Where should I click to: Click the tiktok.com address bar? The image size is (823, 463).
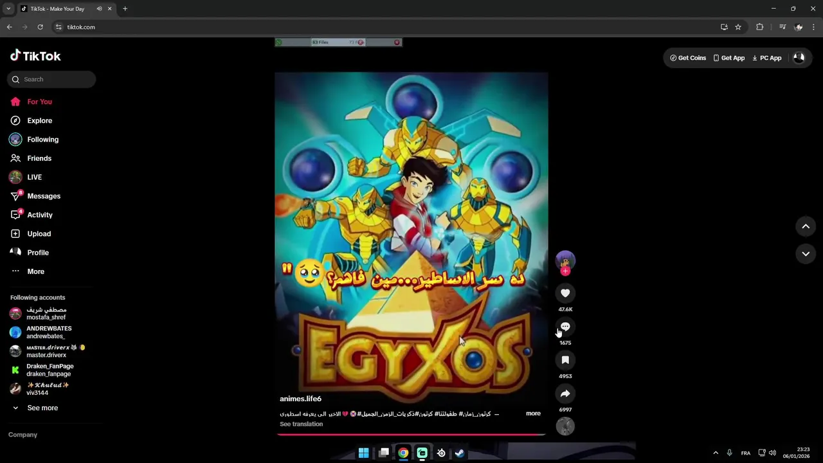pos(386,27)
